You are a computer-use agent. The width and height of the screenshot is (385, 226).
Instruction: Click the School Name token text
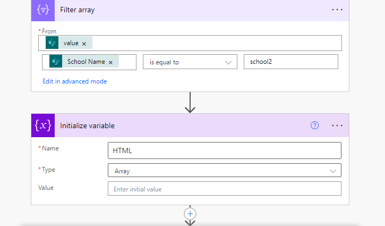tap(86, 62)
